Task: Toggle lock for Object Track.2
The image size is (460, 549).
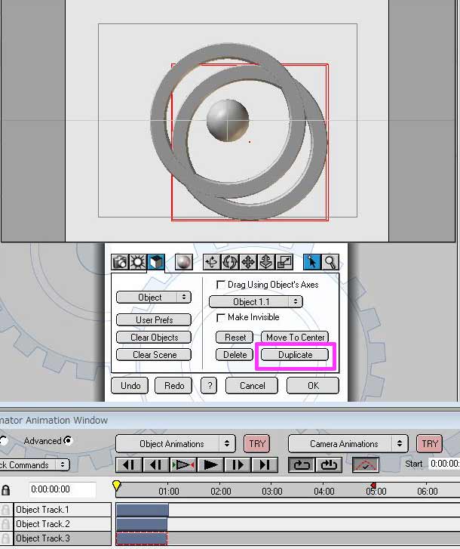Action: tap(5, 524)
